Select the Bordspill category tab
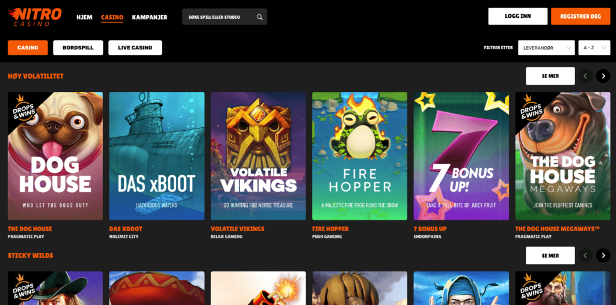Screen dimensions: 616x305 click(78, 48)
